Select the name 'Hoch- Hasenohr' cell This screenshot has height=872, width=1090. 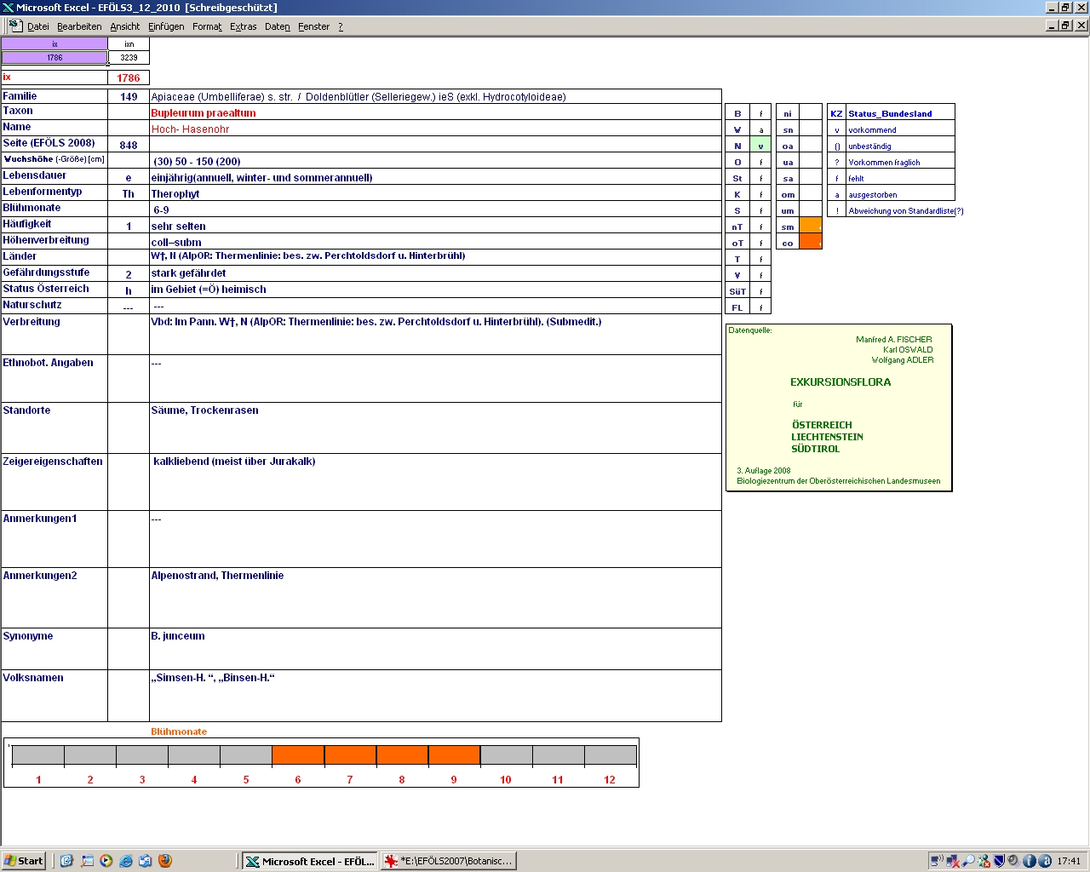(x=435, y=129)
